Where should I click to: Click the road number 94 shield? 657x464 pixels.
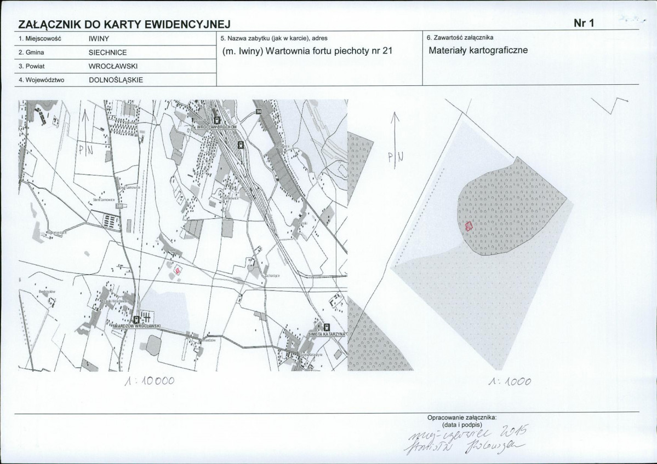click(x=258, y=112)
